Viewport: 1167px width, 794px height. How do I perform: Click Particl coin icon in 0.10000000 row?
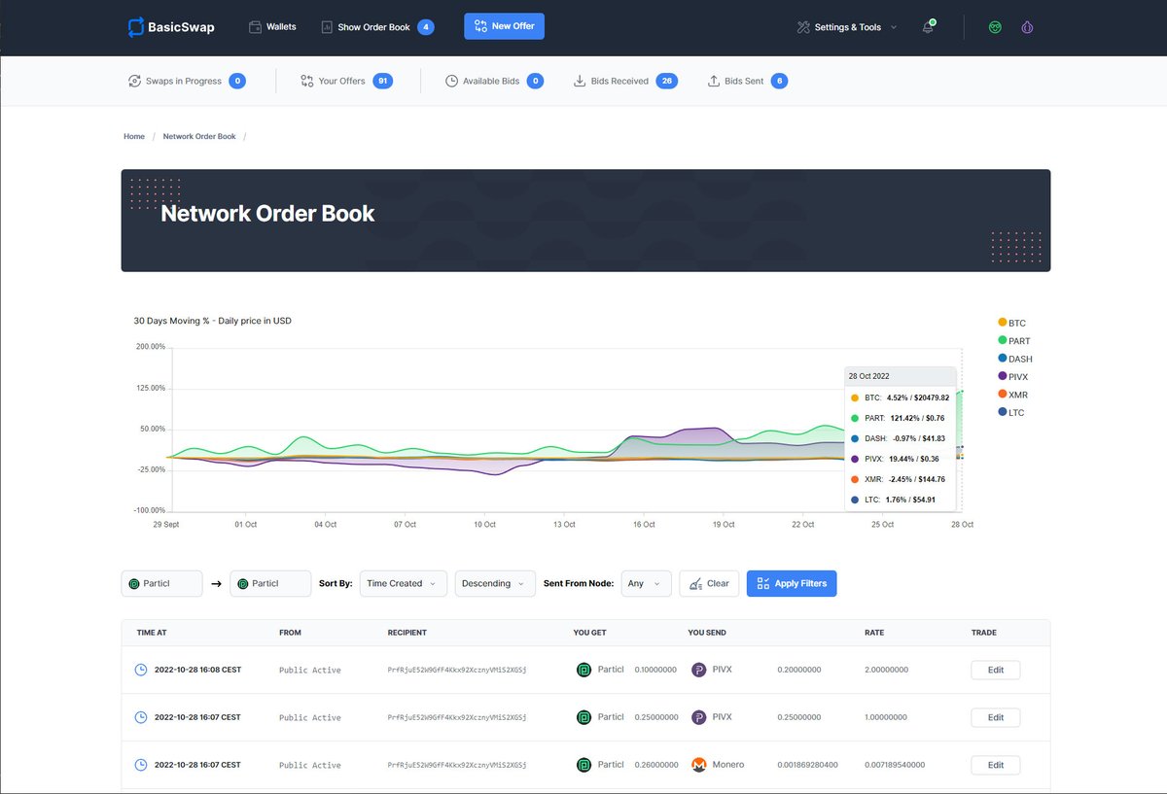tap(583, 670)
